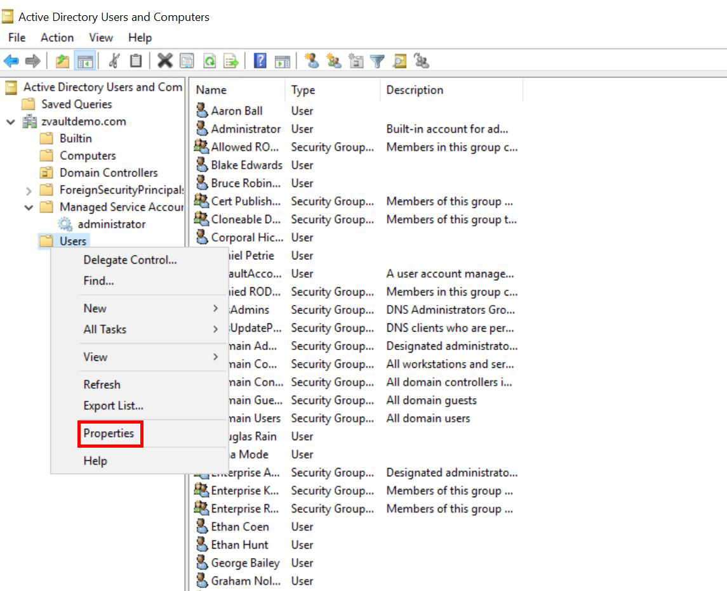The height and width of the screenshot is (591, 727).
Task: Open the View menu in menu bar
Action: 100,37
